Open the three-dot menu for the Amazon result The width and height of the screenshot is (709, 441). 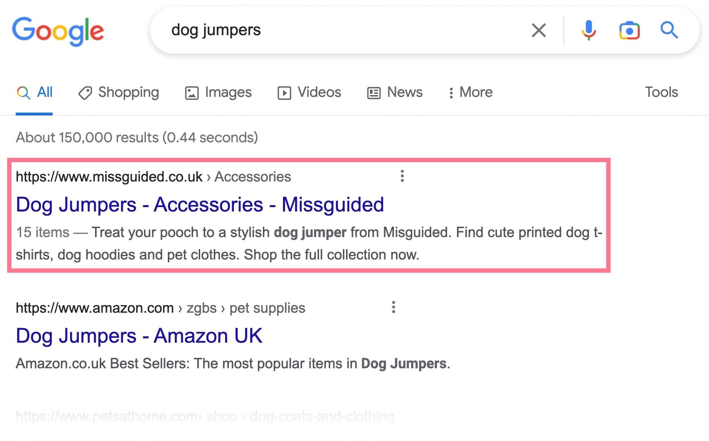(393, 307)
